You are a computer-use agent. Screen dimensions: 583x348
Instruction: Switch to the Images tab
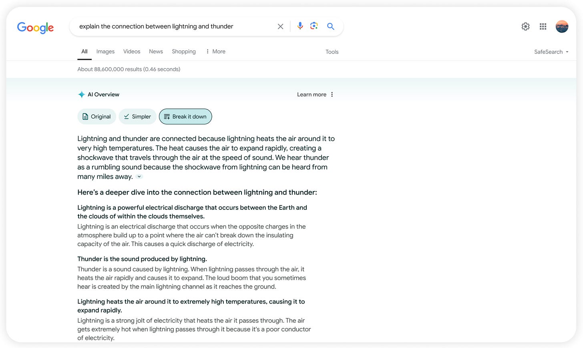click(105, 51)
